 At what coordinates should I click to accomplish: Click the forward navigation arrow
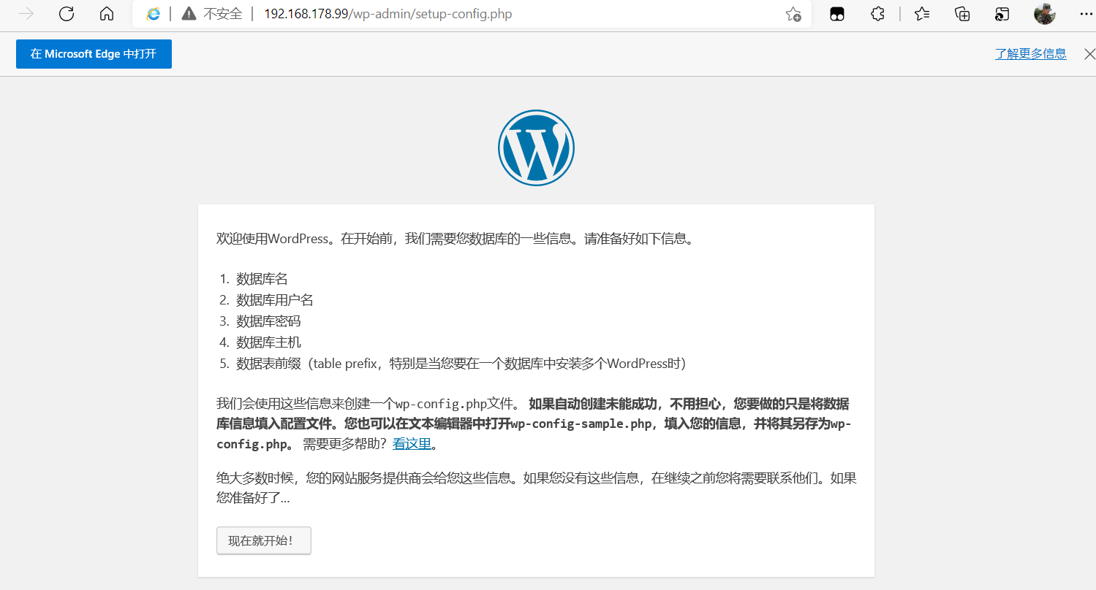[26, 14]
